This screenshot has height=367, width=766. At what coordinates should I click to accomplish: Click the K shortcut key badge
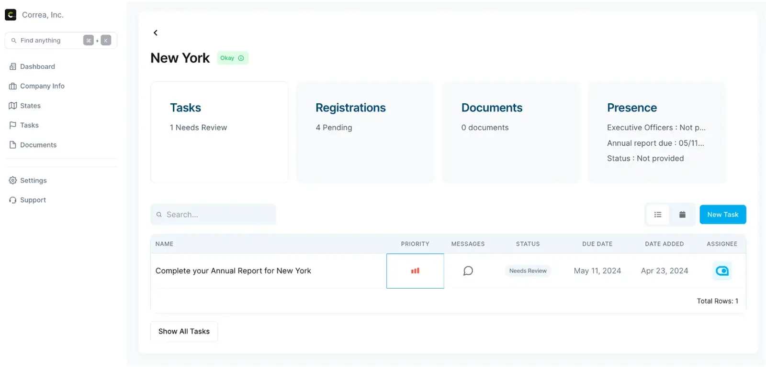[x=106, y=41]
